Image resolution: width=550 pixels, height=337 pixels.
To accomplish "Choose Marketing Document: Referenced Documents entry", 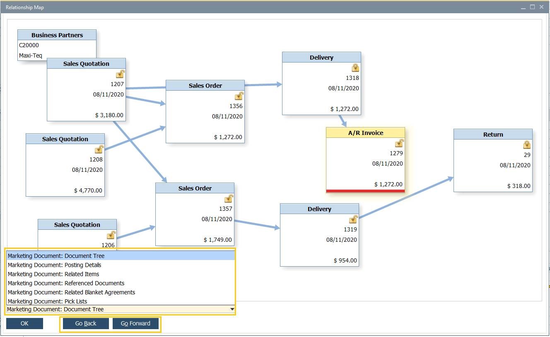I will (x=66, y=283).
